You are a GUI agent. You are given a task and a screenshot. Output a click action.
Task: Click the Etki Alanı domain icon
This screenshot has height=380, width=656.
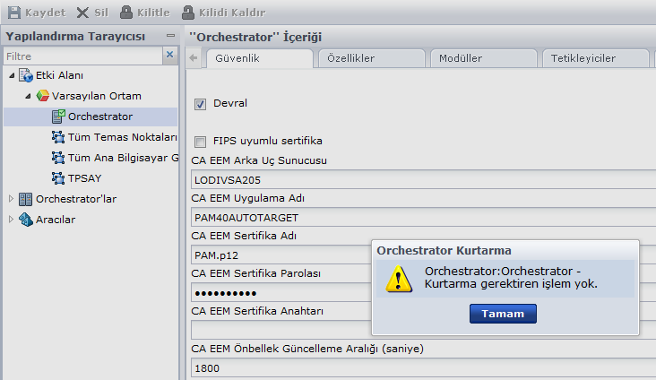point(26,75)
